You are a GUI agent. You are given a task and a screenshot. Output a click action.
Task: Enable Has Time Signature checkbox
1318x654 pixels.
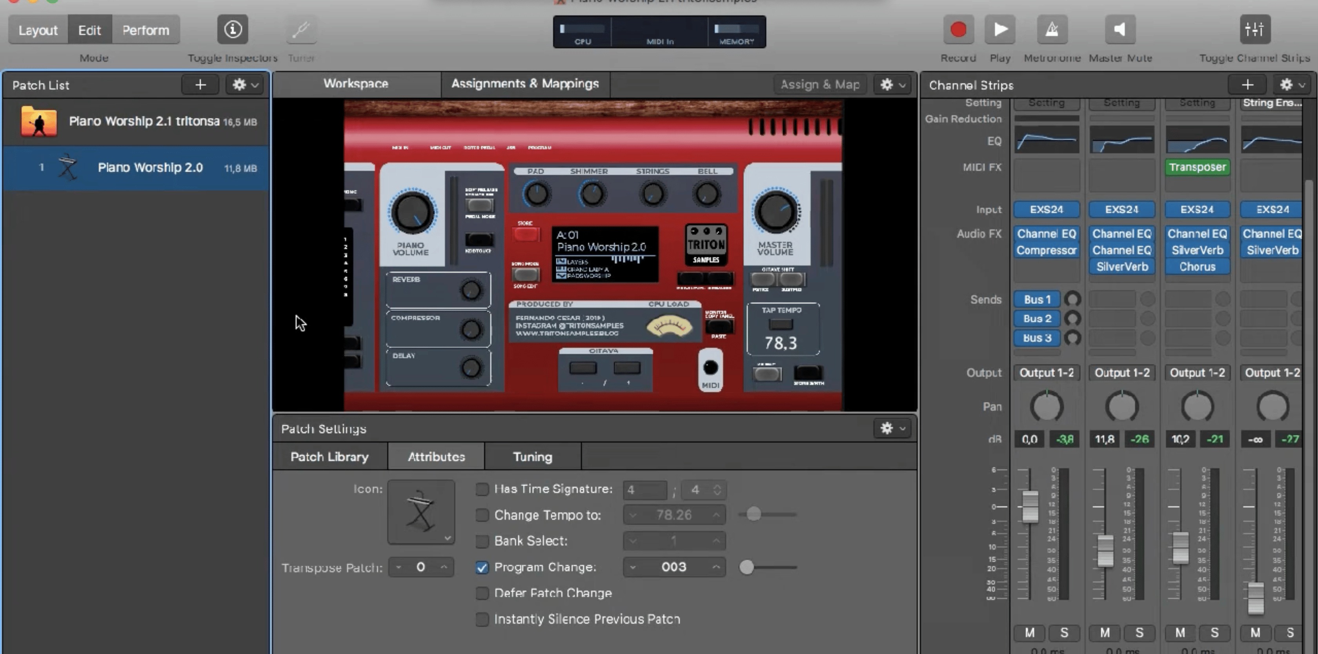(x=482, y=489)
